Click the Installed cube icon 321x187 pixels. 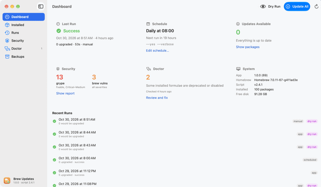7,25
